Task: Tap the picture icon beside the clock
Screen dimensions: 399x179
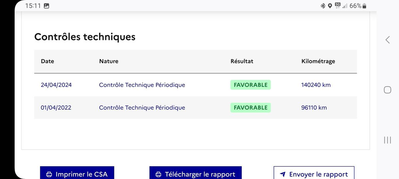Action: (47, 6)
